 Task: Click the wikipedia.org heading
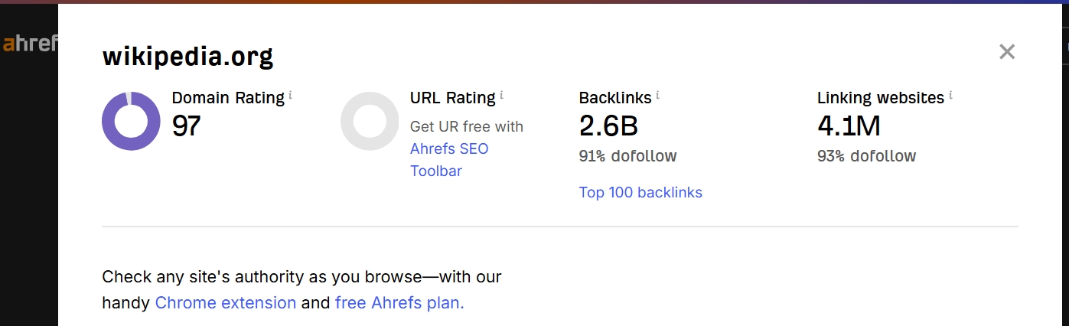click(x=187, y=56)
